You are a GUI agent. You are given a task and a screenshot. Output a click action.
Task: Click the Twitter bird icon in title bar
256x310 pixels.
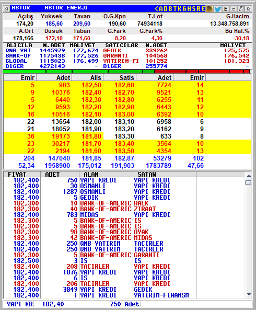click(x=217, y=9)
